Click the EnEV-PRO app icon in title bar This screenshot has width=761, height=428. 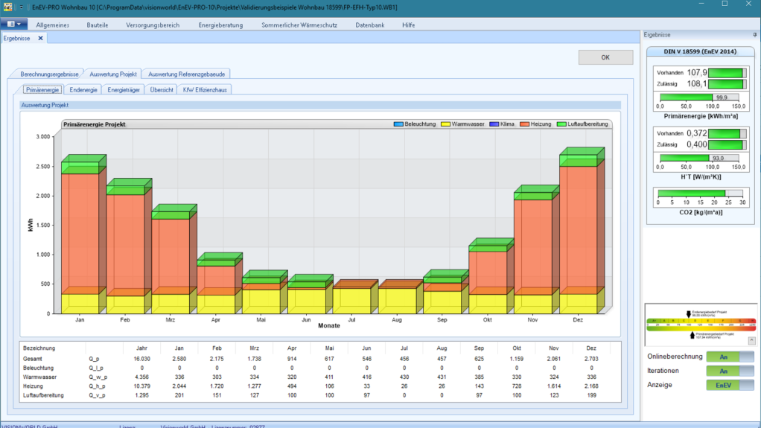pyautogui.click(x=7, y=7)
